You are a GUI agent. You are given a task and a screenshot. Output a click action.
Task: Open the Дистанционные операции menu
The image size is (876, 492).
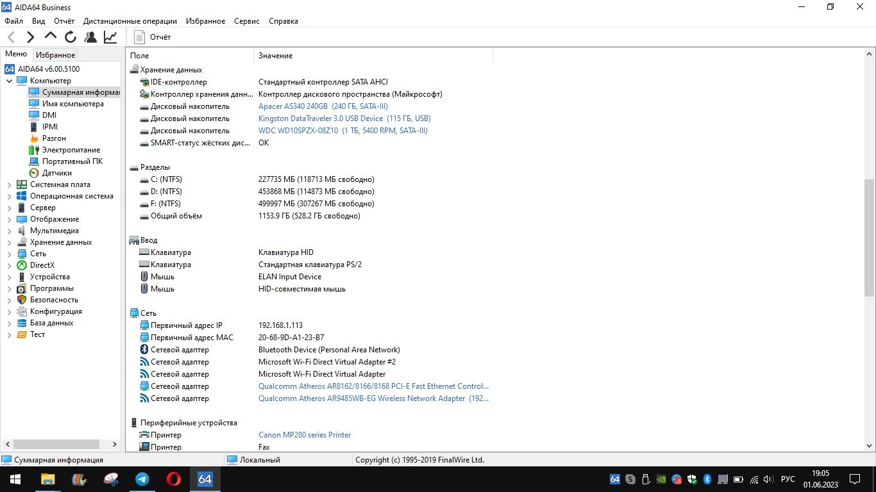130,21
